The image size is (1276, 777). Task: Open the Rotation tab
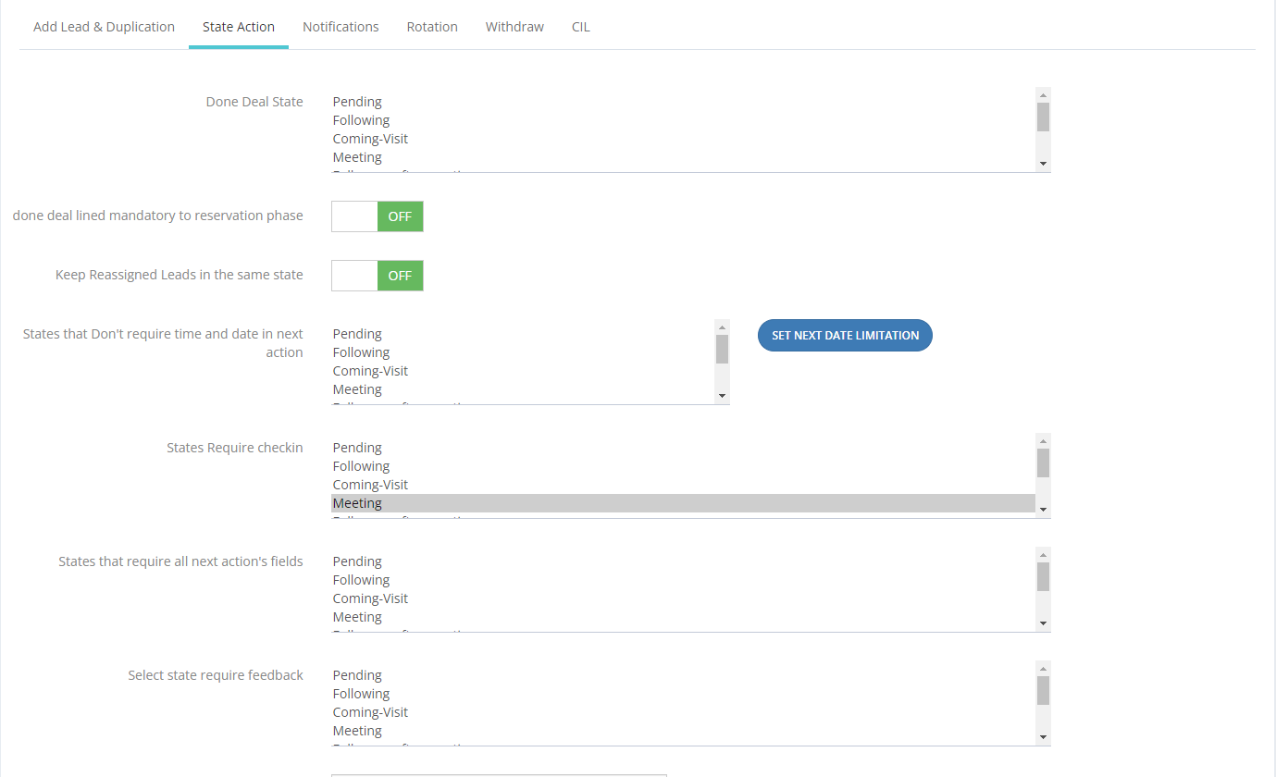[x=432, y=27]
